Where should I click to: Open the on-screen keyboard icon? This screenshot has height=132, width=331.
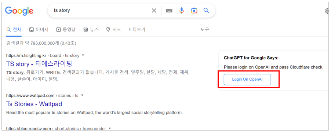pos(169,11)
